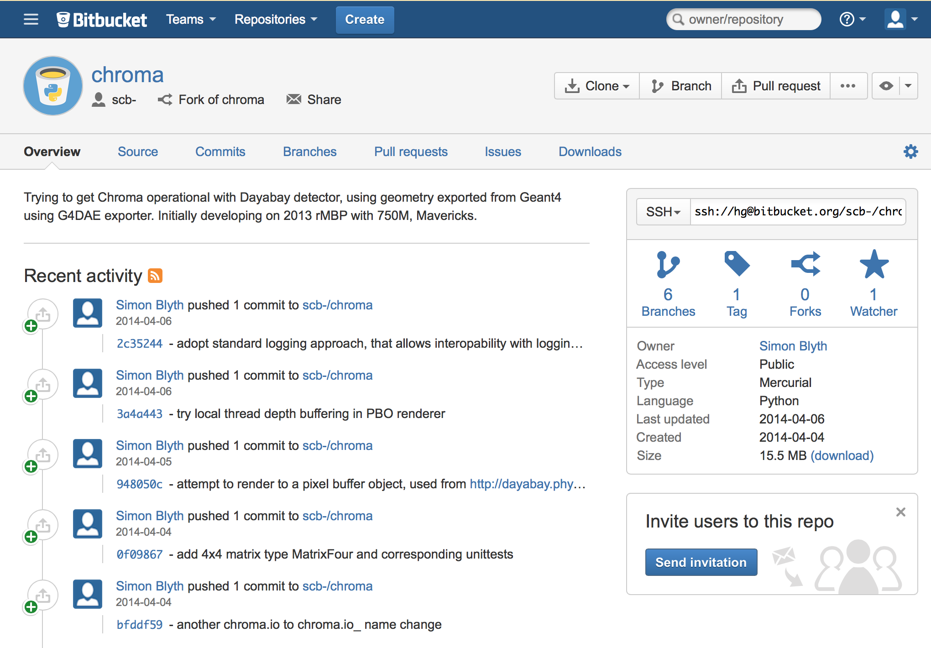Image resolution: width=931 pixels, height=648 pixels.
Task: Switch to the Branches tab
Action: 310,152
